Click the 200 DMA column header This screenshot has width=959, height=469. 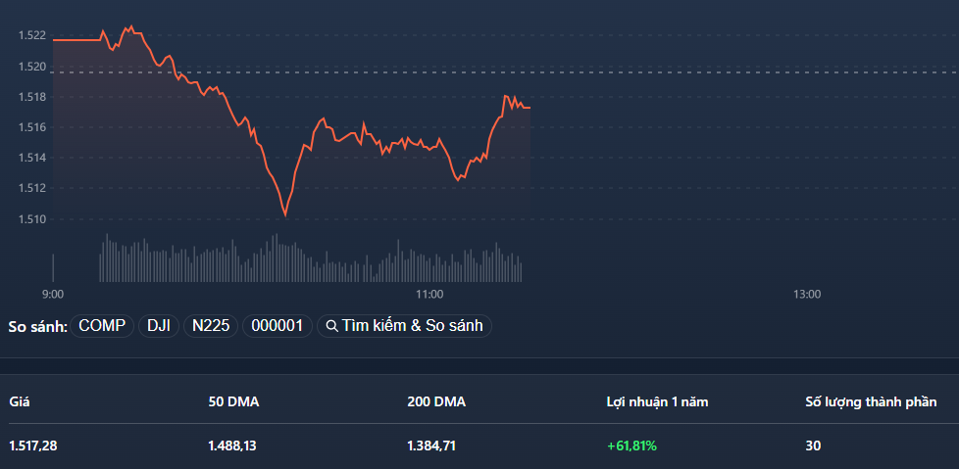436,401
